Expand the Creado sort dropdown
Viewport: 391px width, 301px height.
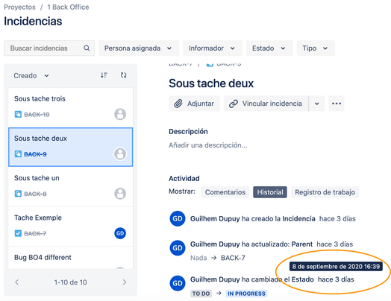(x=31, y=75)
